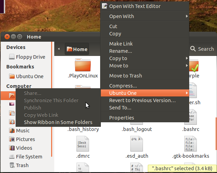
Task: Open the .PlayOnLinux folder icon
Action: point(83,65)
